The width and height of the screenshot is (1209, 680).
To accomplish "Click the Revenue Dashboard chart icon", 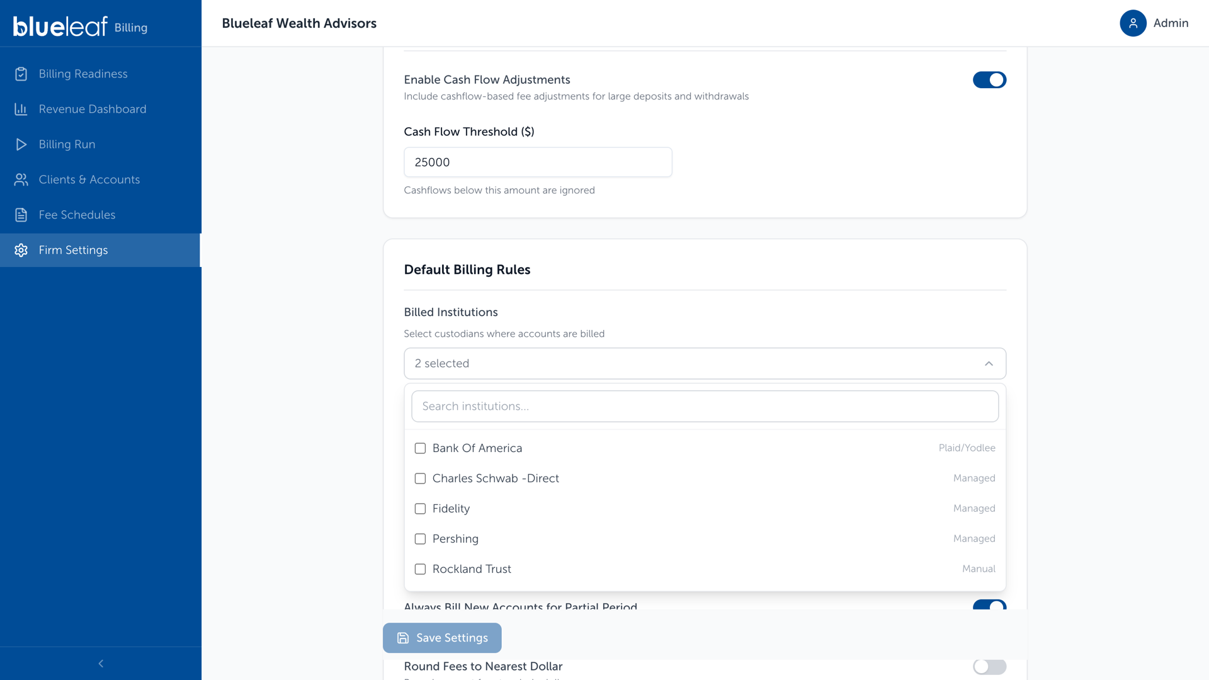I will [21, 109].
